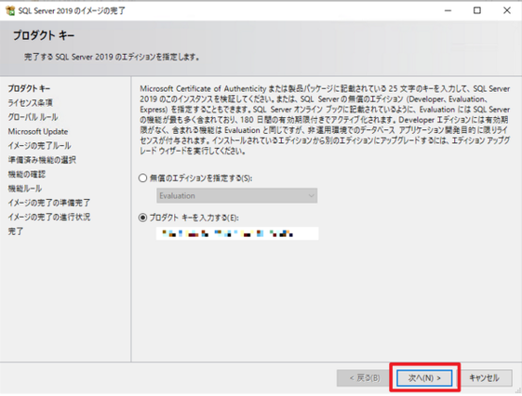522x396 pixels.
Task: Minimize the SQL Server setup window
Action: tap(448, 10)
